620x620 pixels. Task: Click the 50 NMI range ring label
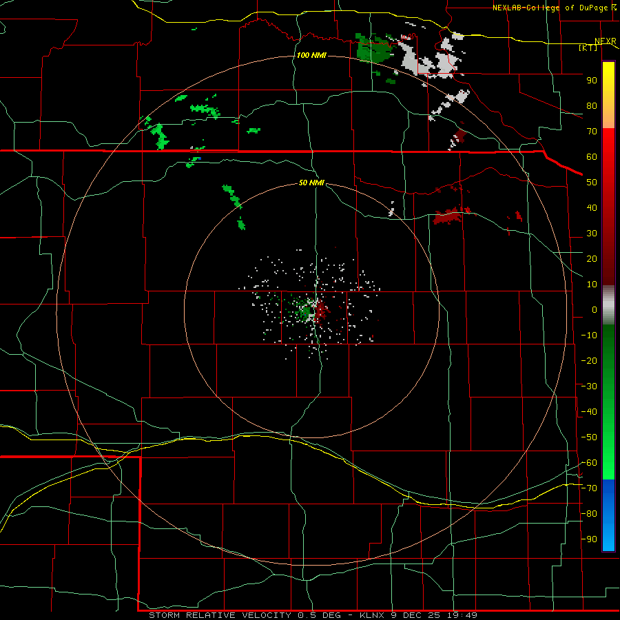pos(311,183)
